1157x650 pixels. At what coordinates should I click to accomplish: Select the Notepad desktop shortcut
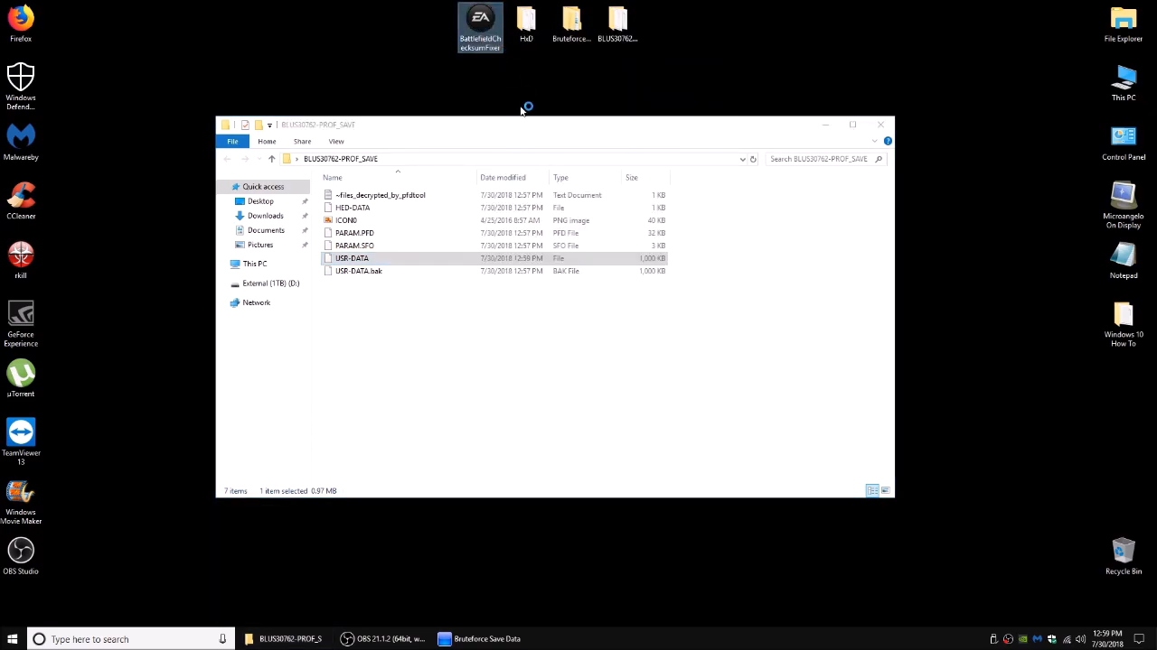click(1124, 261)
